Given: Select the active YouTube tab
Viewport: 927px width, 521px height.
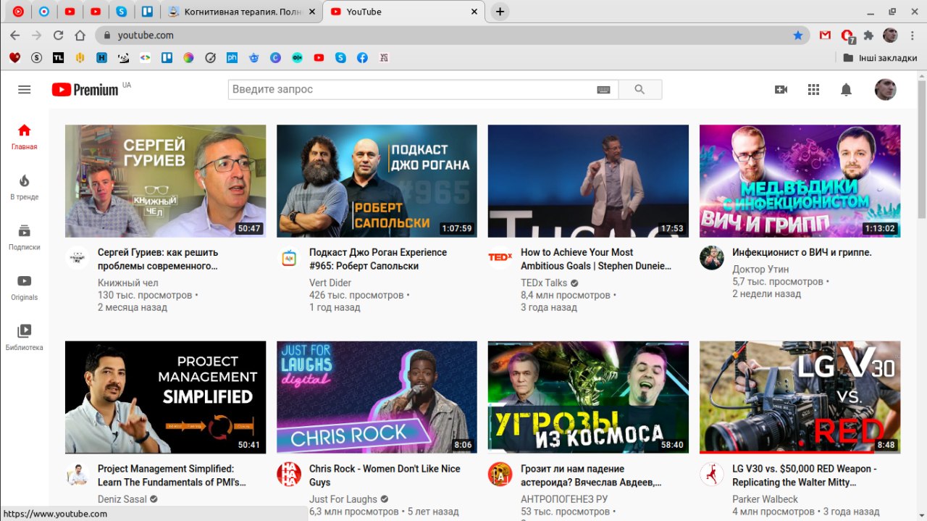Looking at the screenshot, I should [403, 12].
